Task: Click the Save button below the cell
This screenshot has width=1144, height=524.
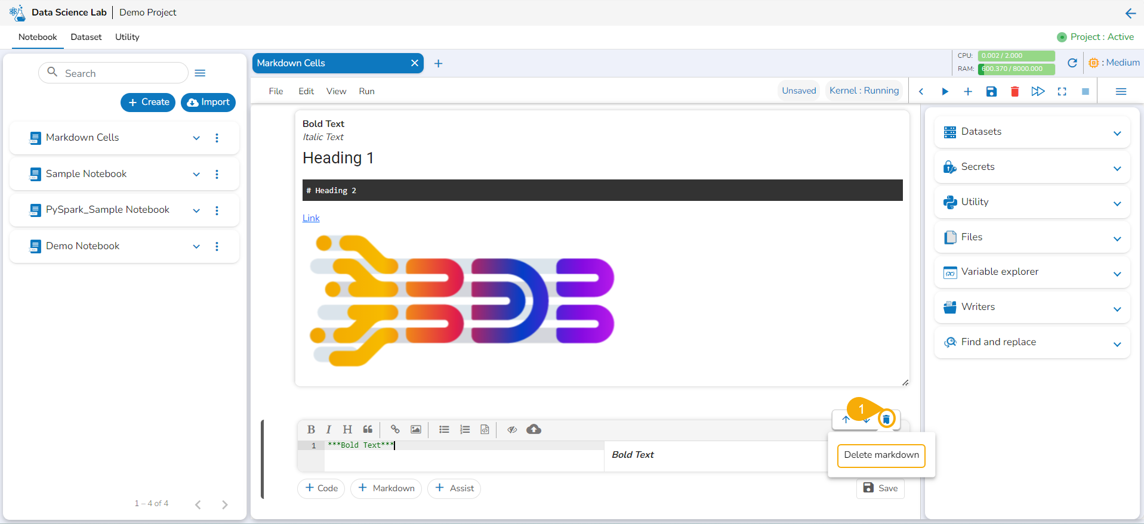Action: [881, 488]
